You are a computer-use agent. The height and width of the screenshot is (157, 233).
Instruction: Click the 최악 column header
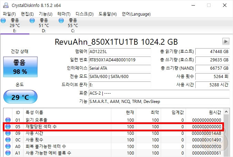coord(148,112)
